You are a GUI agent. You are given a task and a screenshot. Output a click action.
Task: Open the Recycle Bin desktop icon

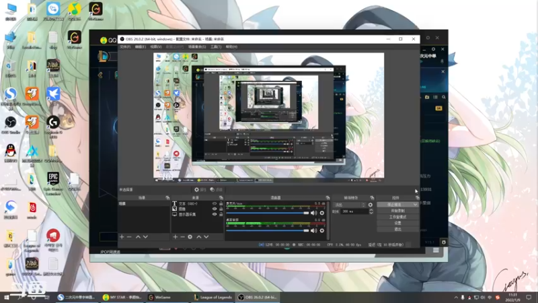point(11,69)
